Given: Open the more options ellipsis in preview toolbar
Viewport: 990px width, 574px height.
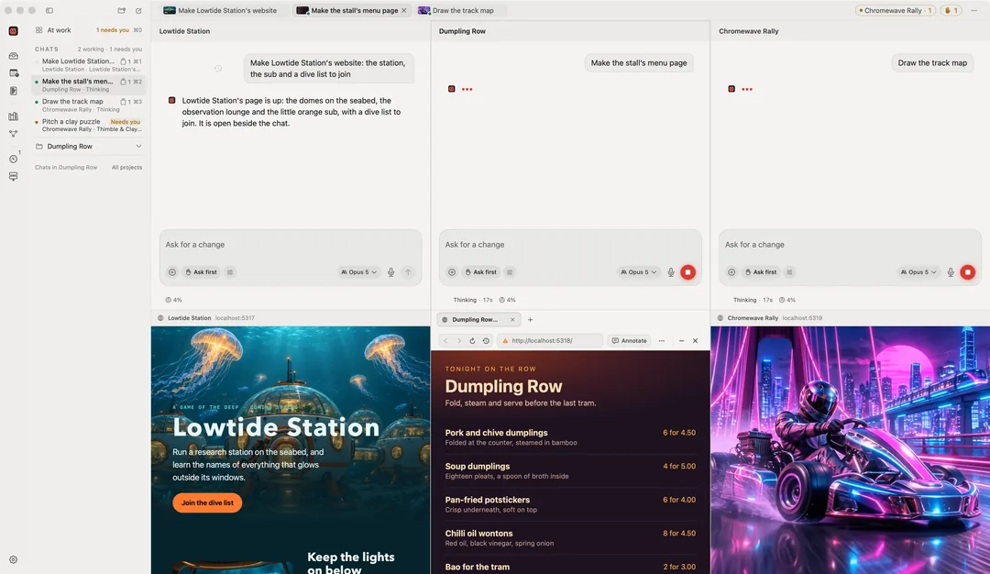Looking at the screenshot, I should tap(661, 340).
